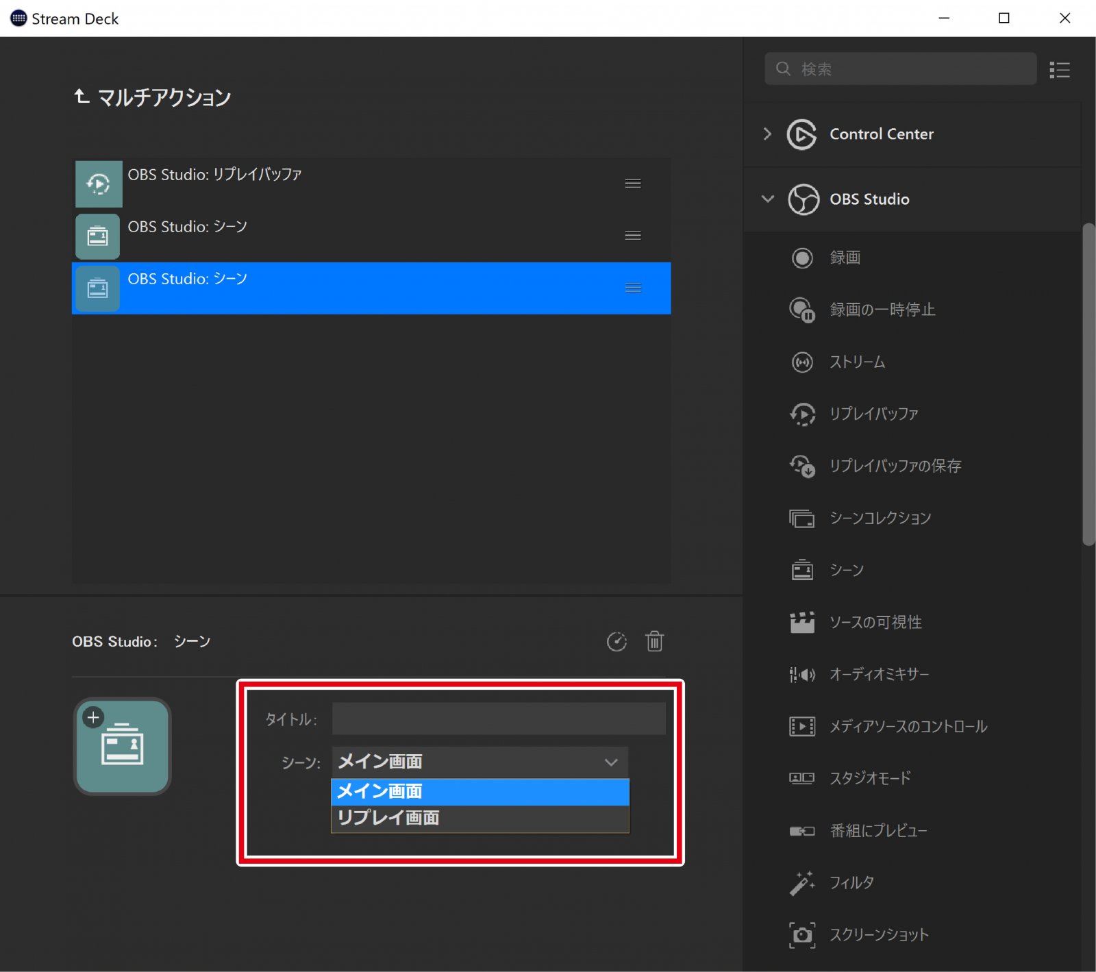The height and width of the screenshot is (972, 1096).
Task: Select the メディアソースのコントロール icon
Action: tap(802, 726)
